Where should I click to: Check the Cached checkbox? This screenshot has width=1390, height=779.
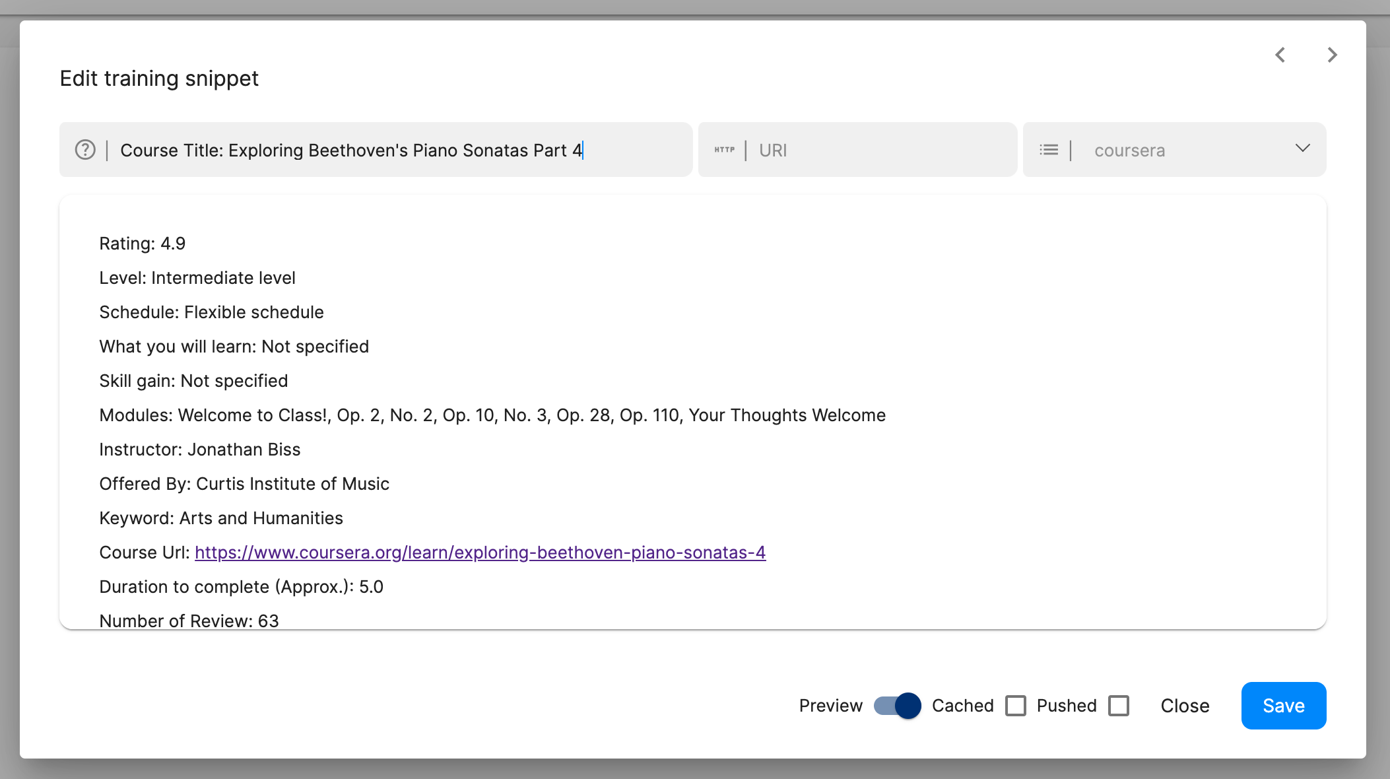coord(1016,706)
